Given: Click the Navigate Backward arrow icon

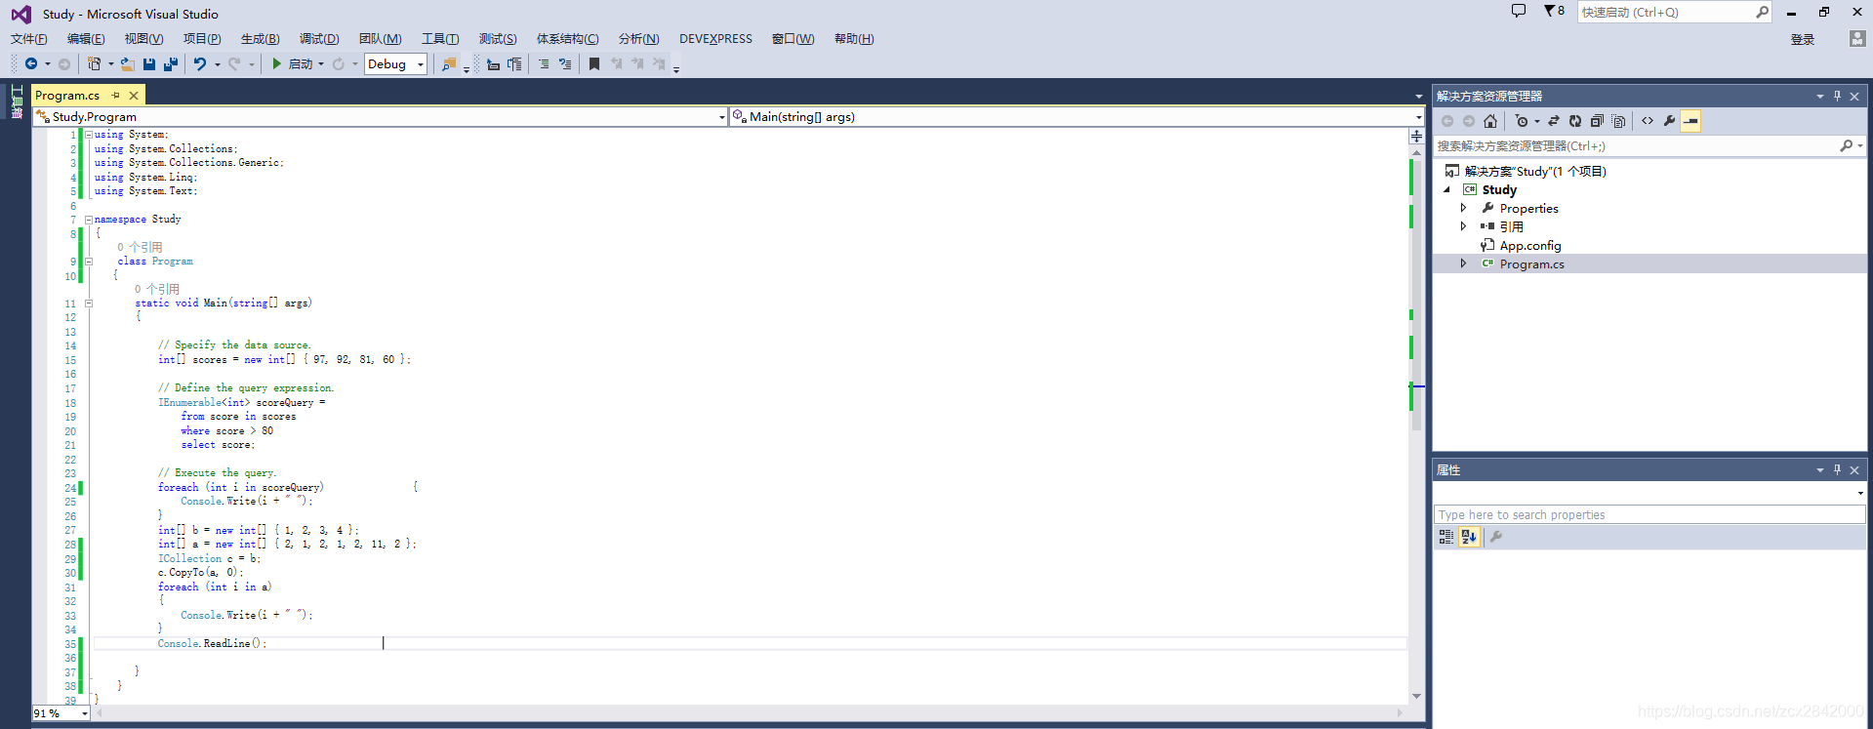Looking at the screenshot, I should [x=31, y=64].
